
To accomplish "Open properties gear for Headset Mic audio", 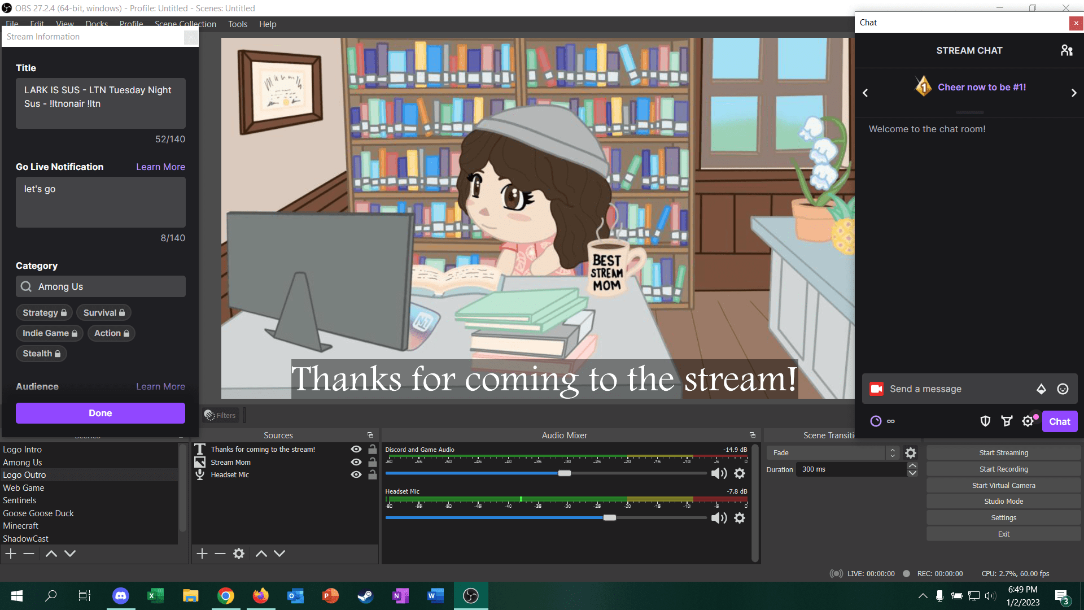I will 740,518.
